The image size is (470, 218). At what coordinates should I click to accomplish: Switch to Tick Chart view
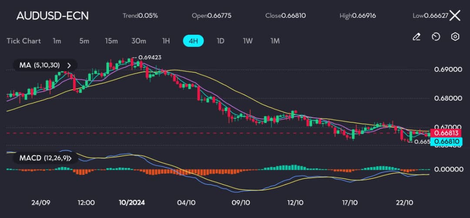coord(23,41)
